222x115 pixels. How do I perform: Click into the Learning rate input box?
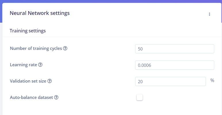coord(175,65)
